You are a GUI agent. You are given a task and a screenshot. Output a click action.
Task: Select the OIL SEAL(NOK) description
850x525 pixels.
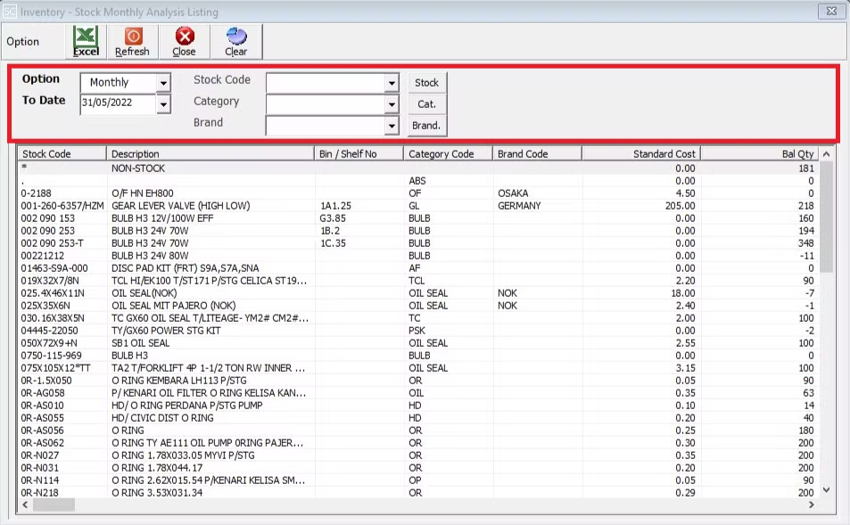pyautogui.click(x=144, y=293)
